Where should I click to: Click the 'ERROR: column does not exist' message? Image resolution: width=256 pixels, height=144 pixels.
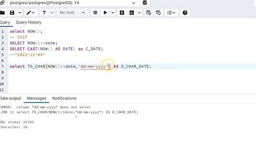pyautogui.click(x=45, y=107)
